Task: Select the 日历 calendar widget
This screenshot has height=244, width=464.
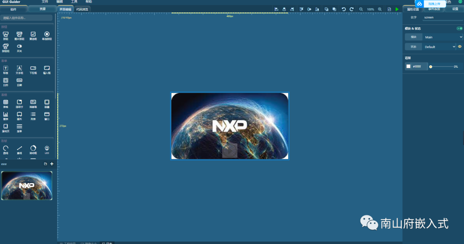Action: click(6, 82)
